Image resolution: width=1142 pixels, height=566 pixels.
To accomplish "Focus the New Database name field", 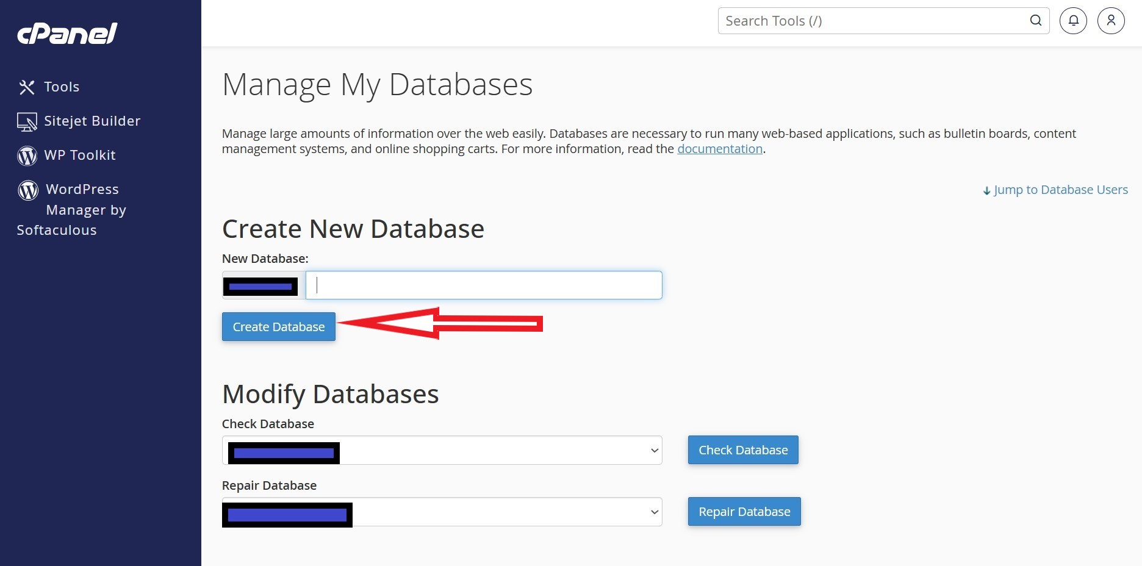I will click(x=483, y=285).
